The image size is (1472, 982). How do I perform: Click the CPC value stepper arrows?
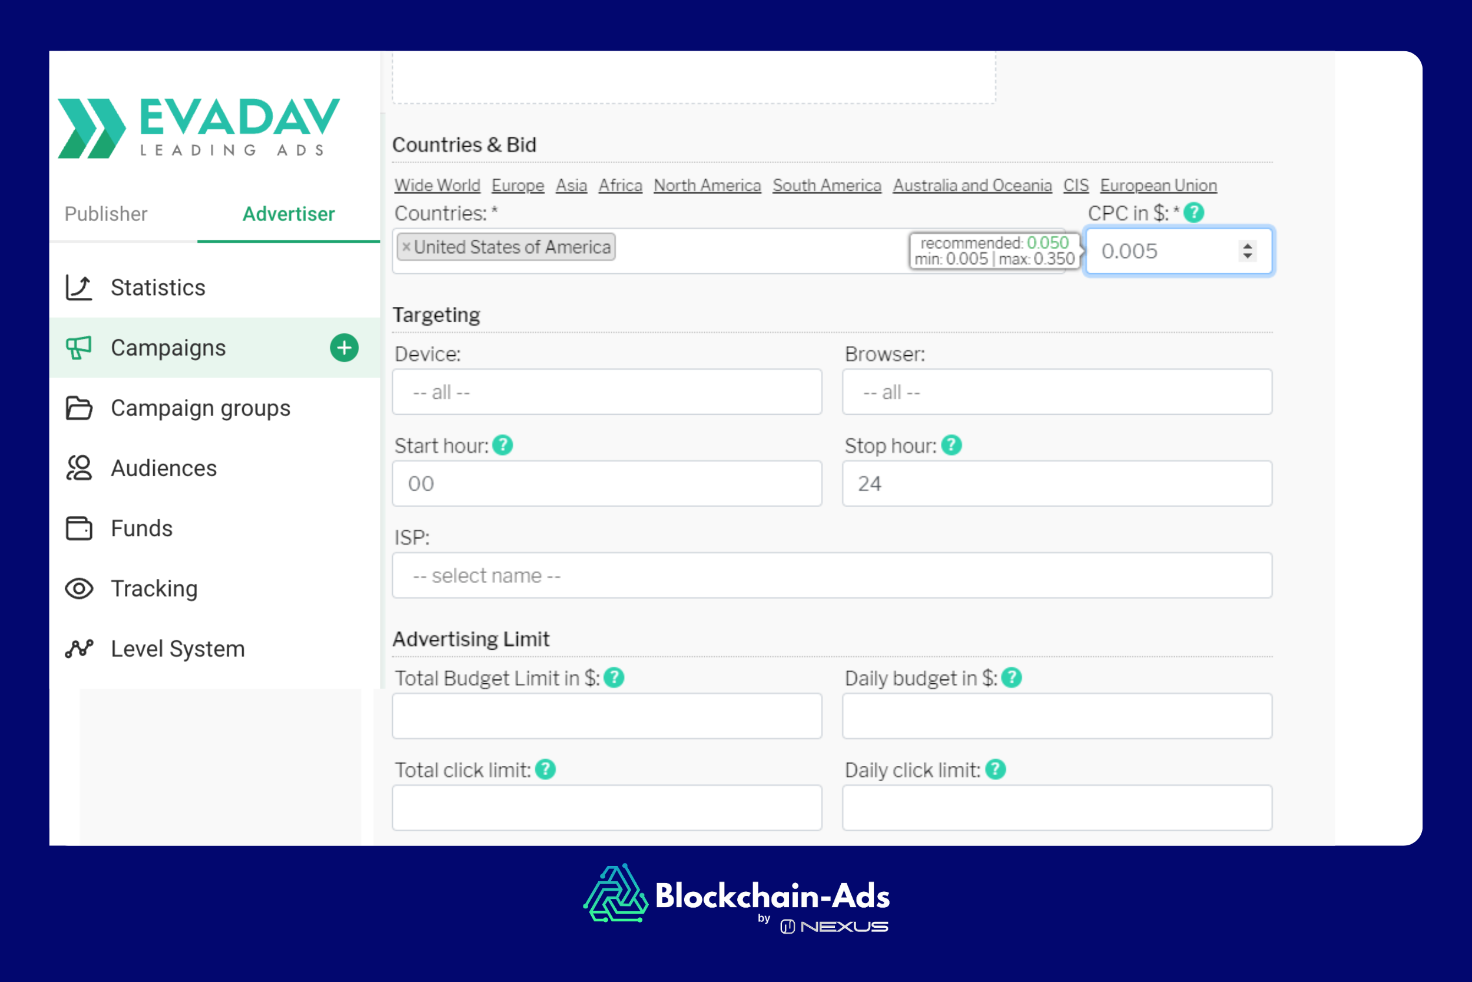(x=1247, y=251)
